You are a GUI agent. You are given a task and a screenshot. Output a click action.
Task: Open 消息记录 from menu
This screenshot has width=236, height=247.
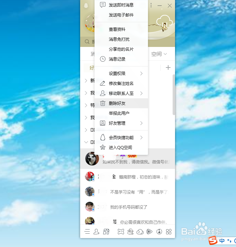pyautogui.click(x=121, y=59)
